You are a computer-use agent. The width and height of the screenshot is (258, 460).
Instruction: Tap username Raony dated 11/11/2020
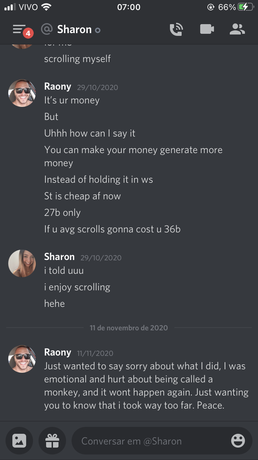click(58, 352)
